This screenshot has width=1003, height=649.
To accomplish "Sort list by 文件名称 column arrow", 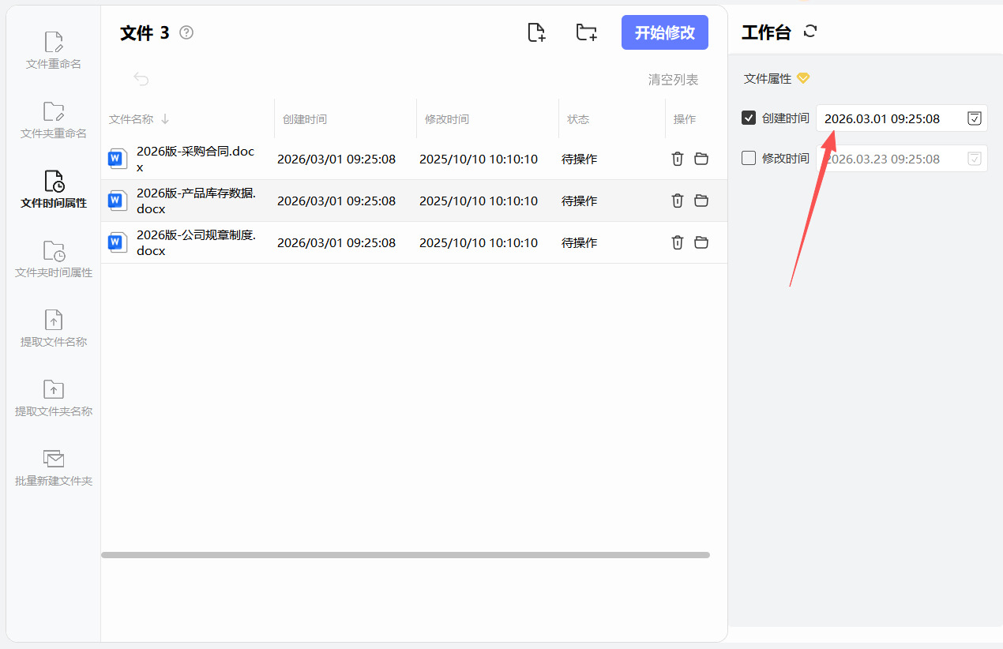I will 165,119.
